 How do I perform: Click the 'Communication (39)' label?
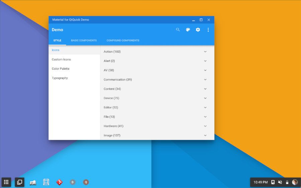pyautogui.click(x=118, y=80)
